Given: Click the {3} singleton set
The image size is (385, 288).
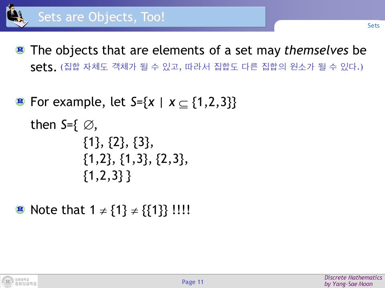Looking at the screenshot, I should pos(141,142).
